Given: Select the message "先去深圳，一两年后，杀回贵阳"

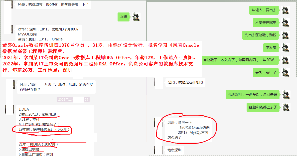Looking at the screenshot, I should (253, 95).
